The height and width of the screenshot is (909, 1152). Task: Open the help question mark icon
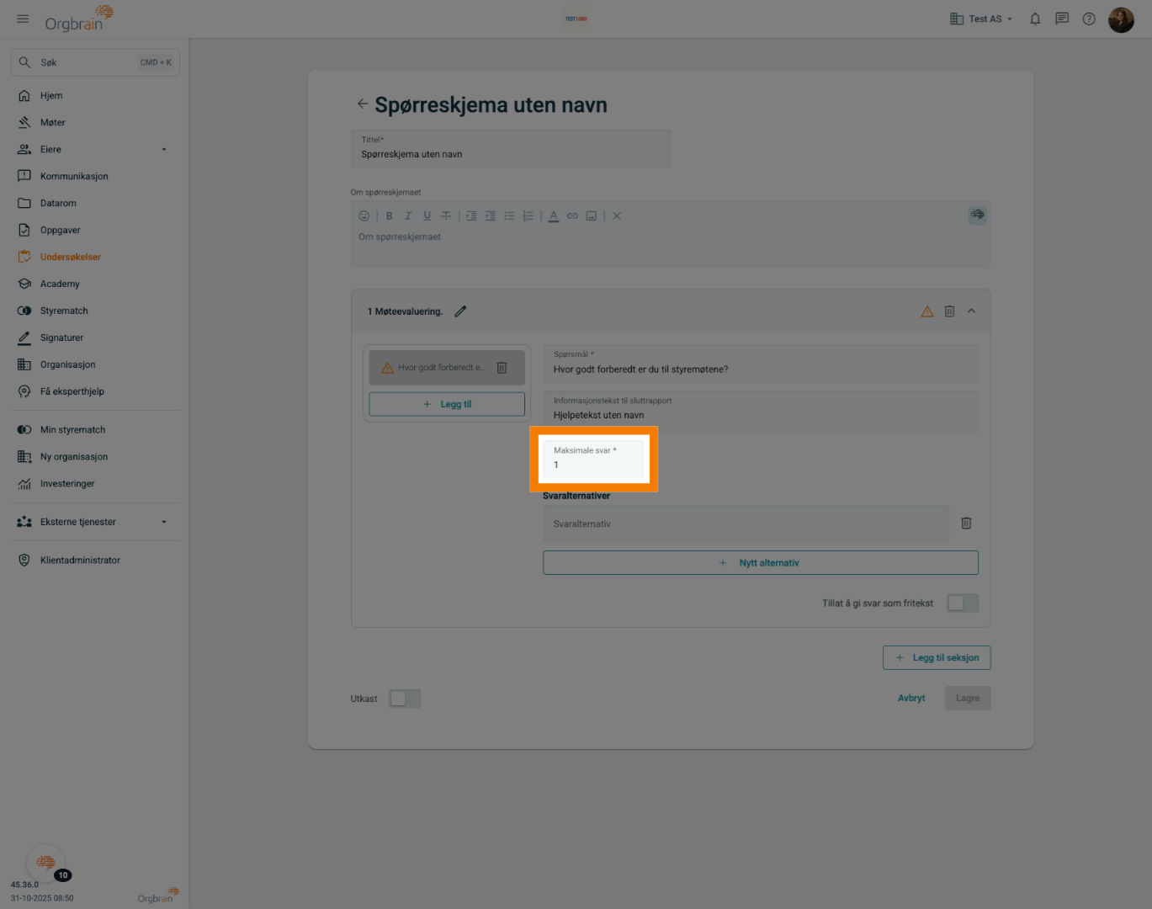coord(1089,19)
